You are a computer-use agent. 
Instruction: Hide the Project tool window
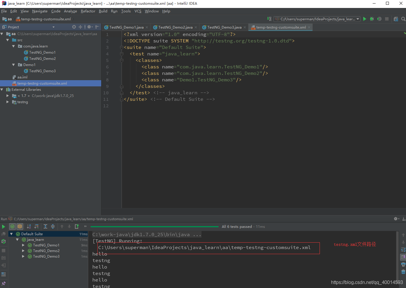[97, 27]
